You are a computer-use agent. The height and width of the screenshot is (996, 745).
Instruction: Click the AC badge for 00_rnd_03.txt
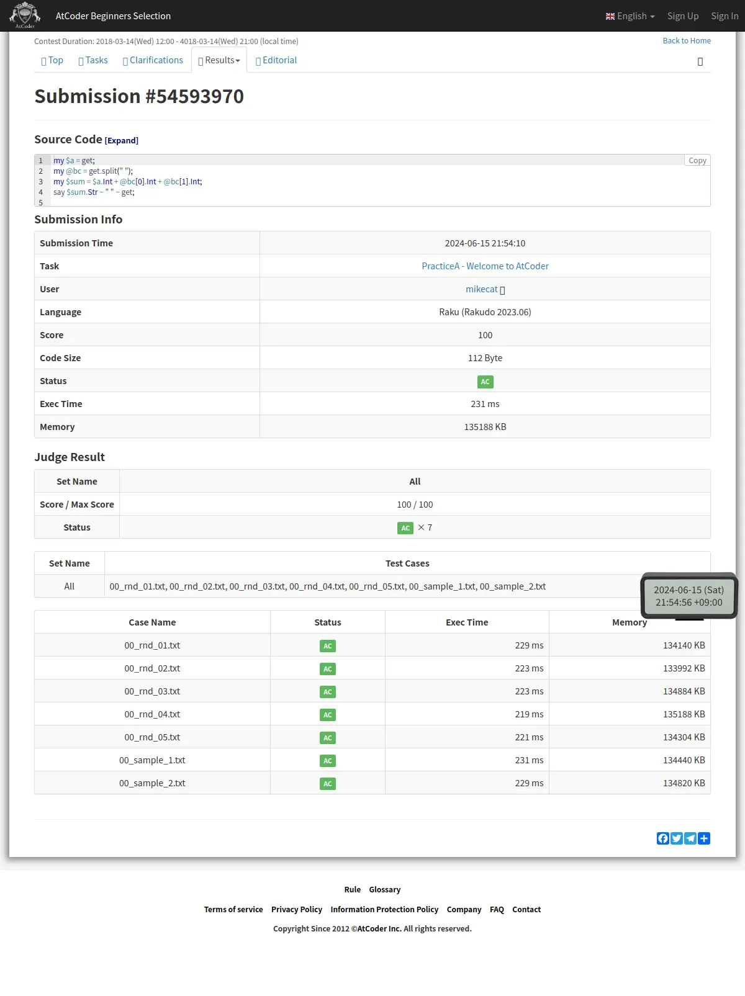[328, 692]
